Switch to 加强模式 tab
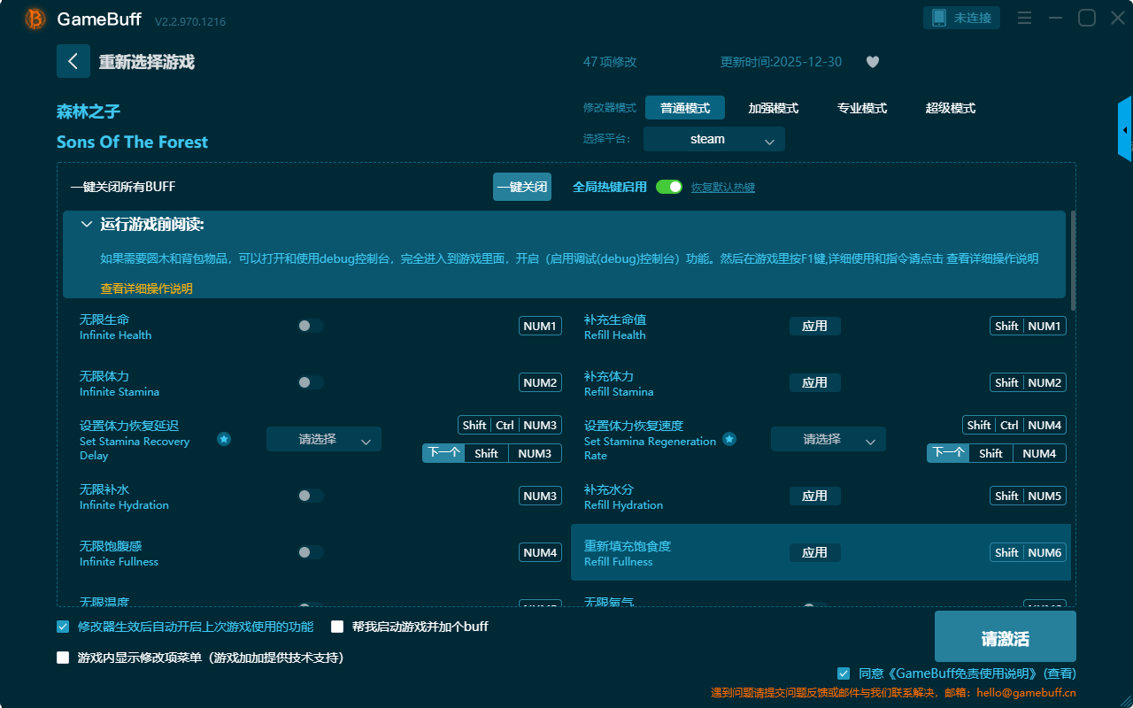The height and width of the screenshot is (708, 1133). tap(773, 108)
